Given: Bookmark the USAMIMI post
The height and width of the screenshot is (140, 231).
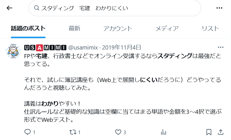Looking at the screenshot, I should [209, 132].
